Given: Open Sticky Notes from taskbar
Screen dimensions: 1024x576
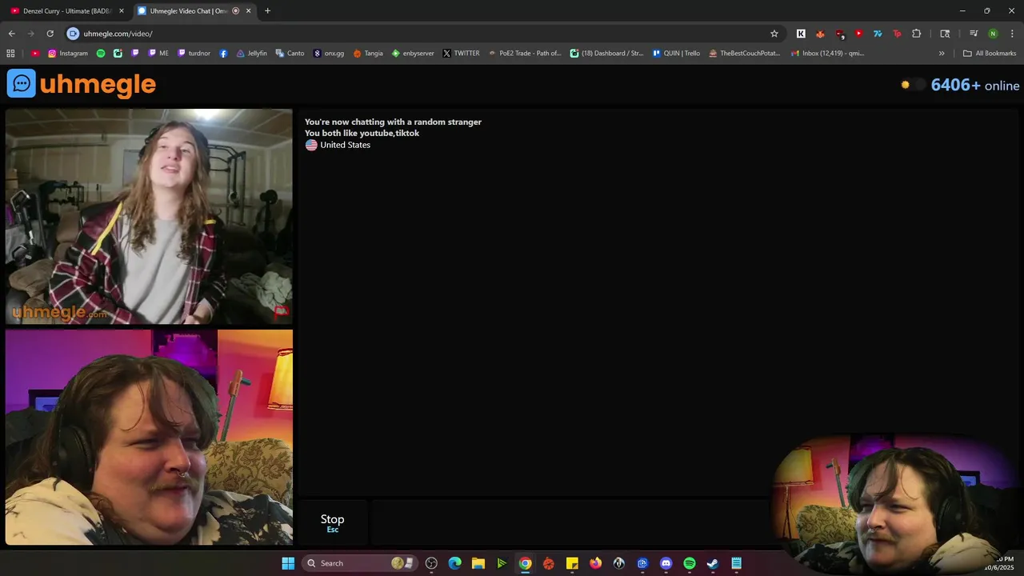Looking at the screenshot, I should [x=572, y=563].
